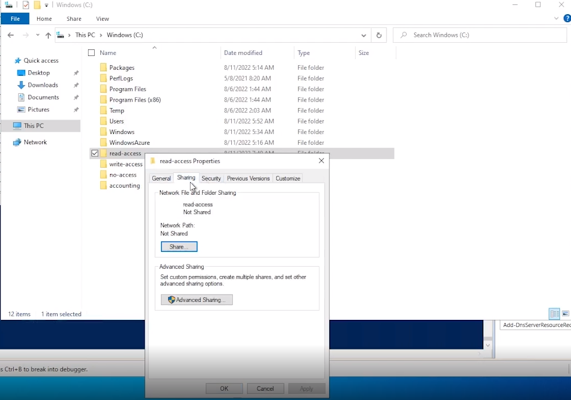Click the Advanced Sharing... button
Viewport: 571px width, 400px height.
click(197, 300)
